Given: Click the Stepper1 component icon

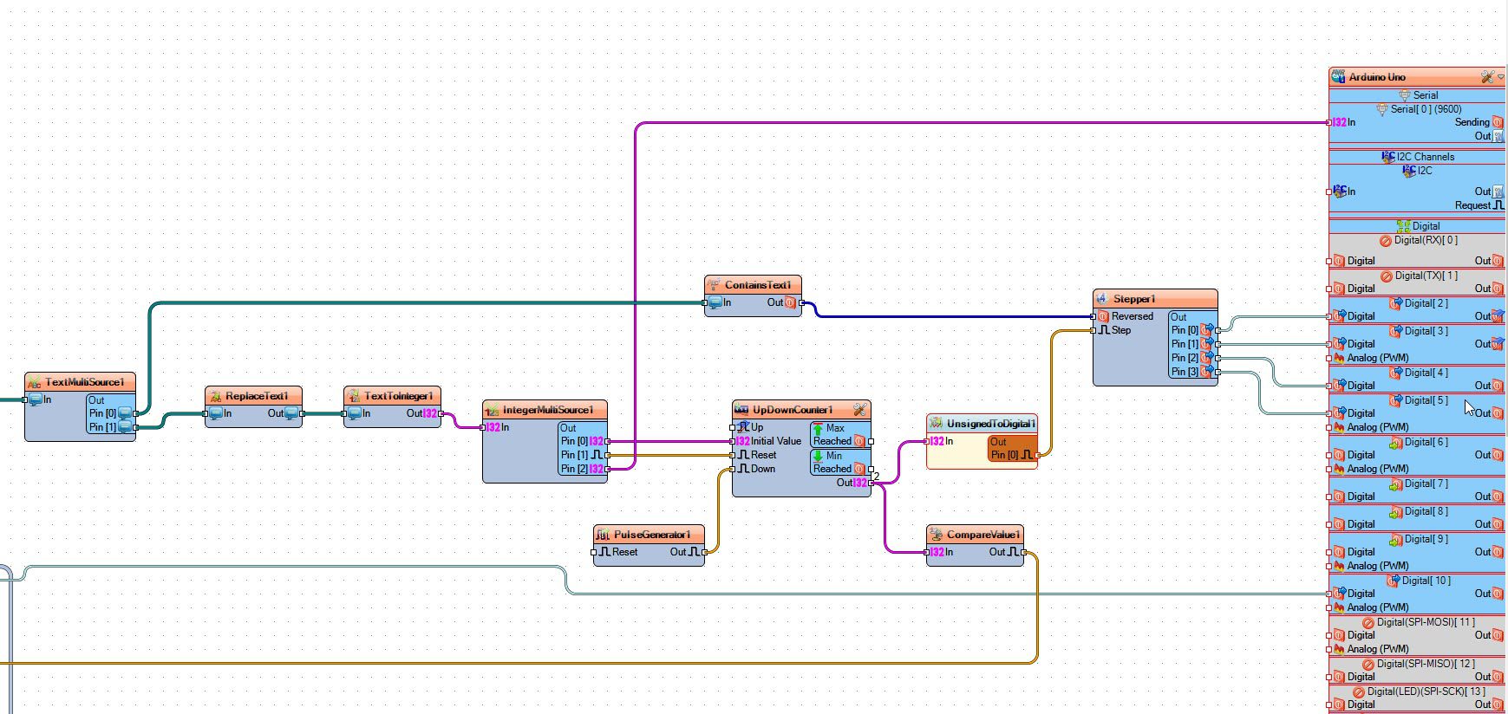Looking at the screenshot, I should click(1102, 298).
